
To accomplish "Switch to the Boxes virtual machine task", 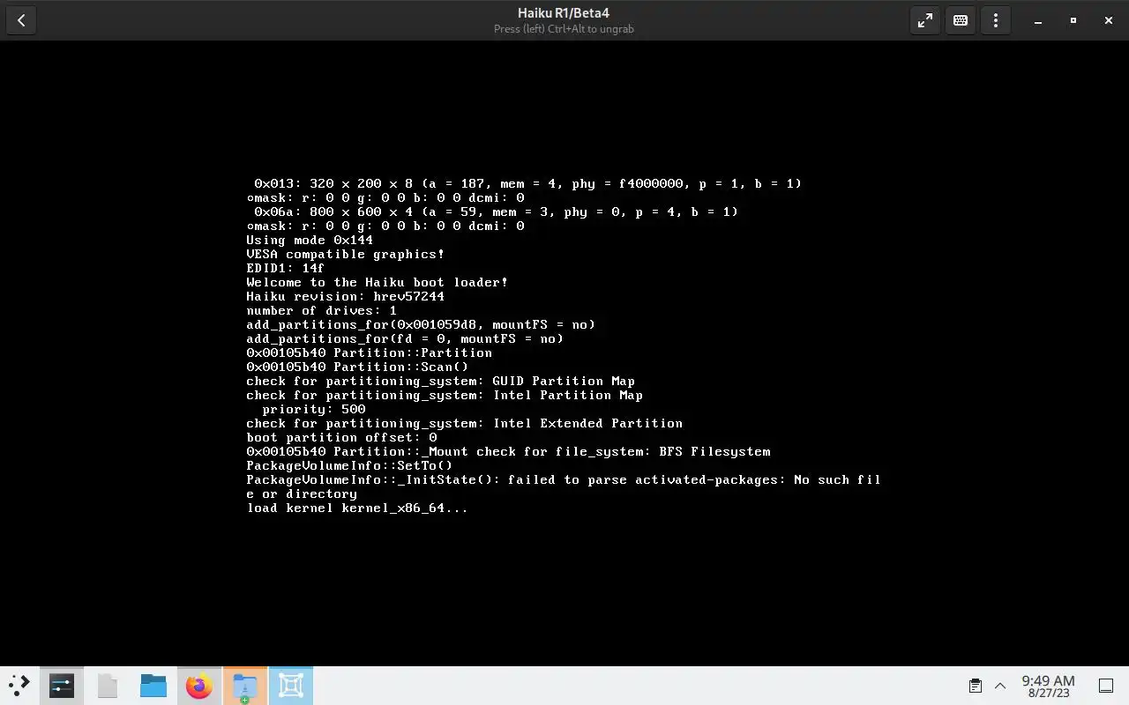I will tap(291, 686).
